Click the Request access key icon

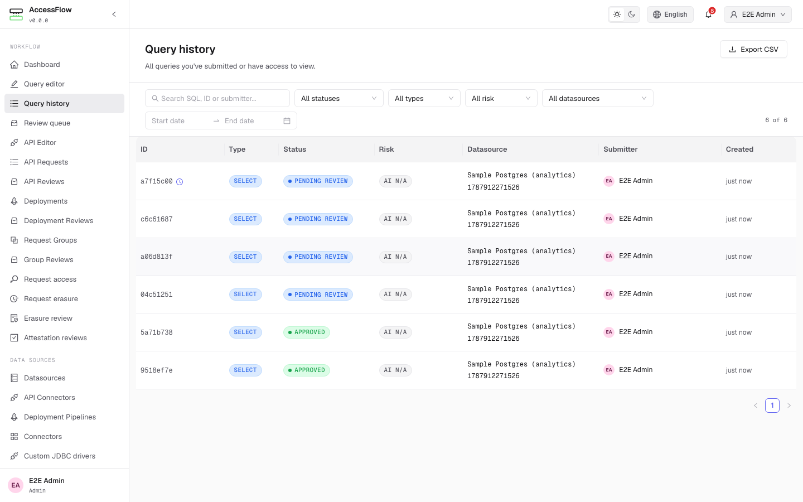(x=14, y=279)
